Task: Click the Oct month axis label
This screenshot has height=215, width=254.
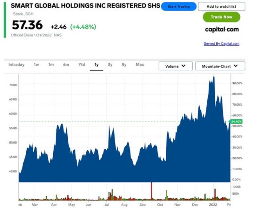Action: coord(160,205)
